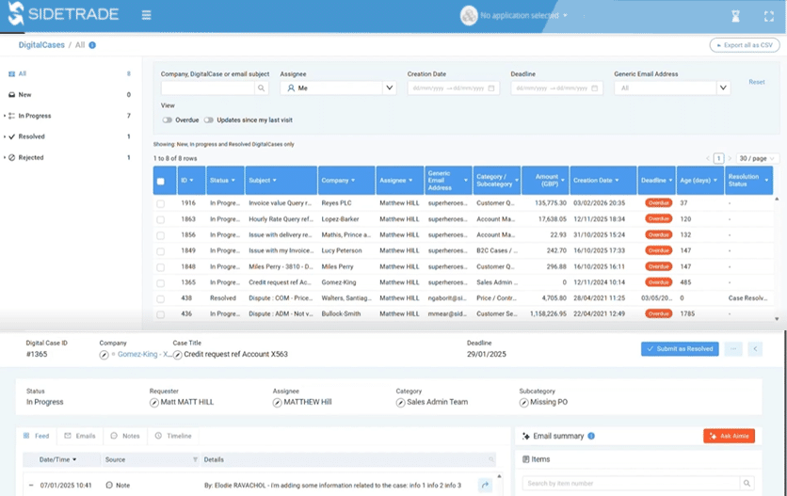
Task: Open the Status column header menu
Action: 233,180
